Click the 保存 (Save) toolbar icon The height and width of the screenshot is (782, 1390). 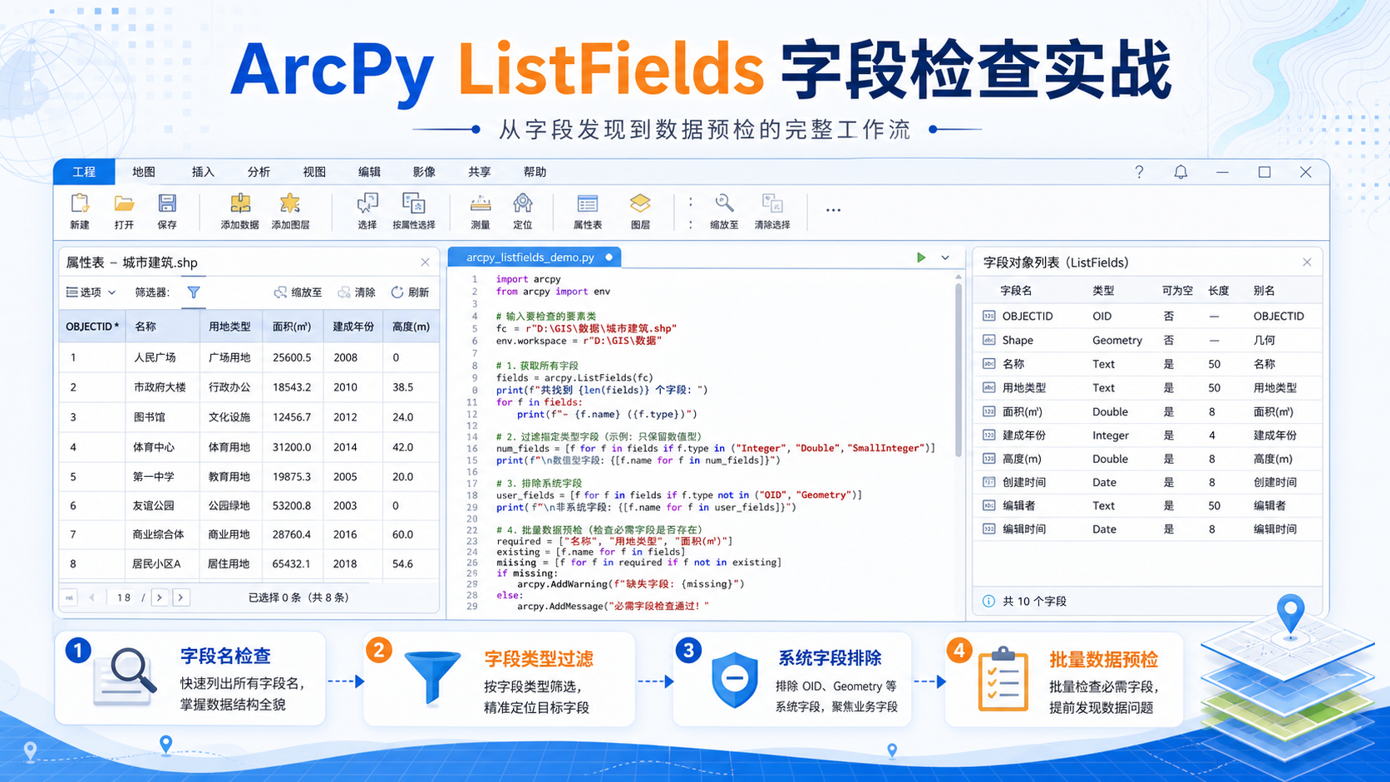point(167,204)
